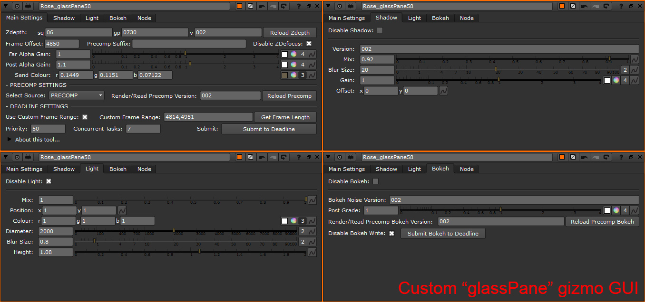645x302 pixels.
Task: Open colour wheel for Far Alpha Gain
Action: (293, 54)
